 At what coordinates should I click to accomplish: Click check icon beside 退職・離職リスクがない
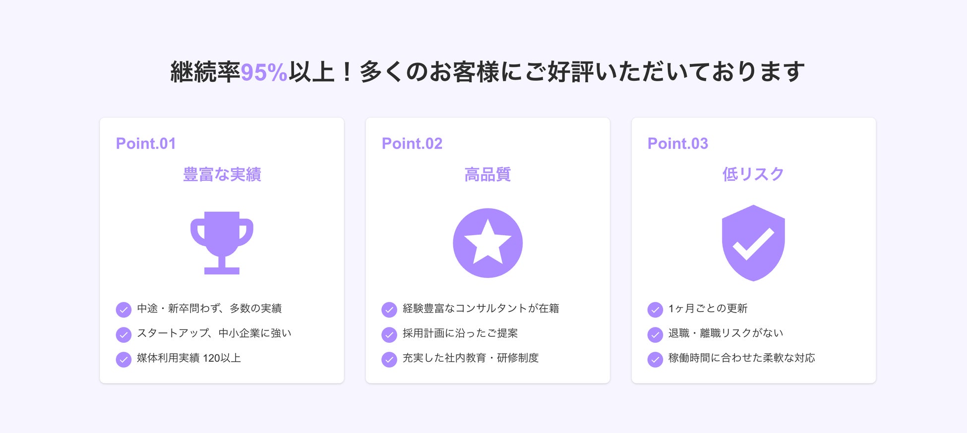[655, 334]
